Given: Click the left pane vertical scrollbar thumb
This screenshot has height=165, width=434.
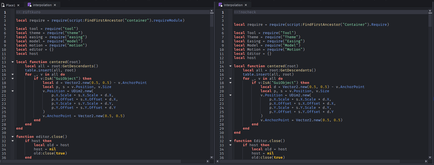Looking at the screenshot, I should [212, 20].
